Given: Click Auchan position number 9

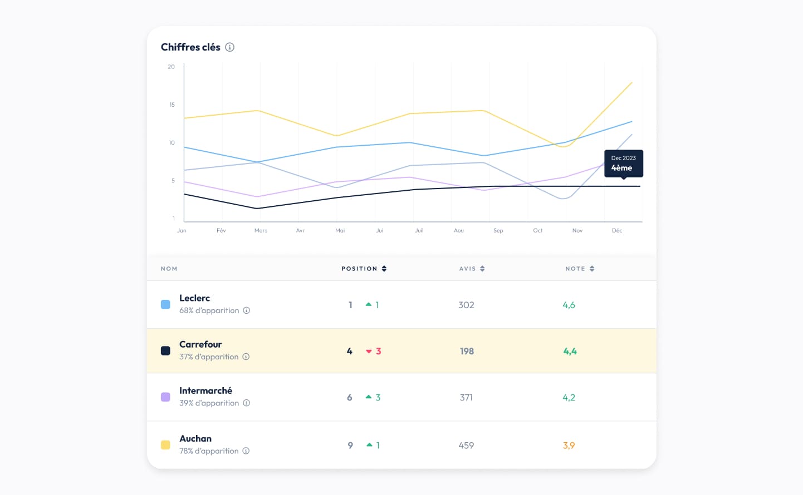Looking at the screenshot, I should coord(350,445).
